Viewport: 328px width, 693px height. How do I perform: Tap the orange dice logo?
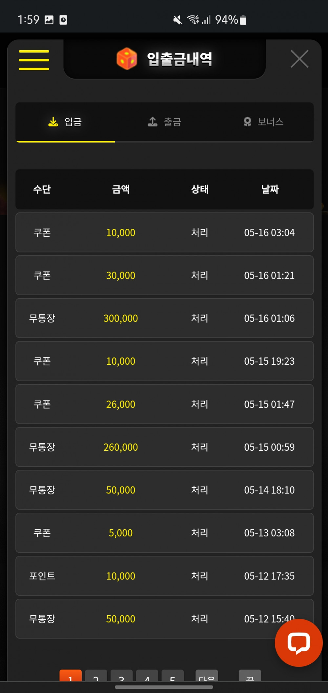[x=127, y=59]
